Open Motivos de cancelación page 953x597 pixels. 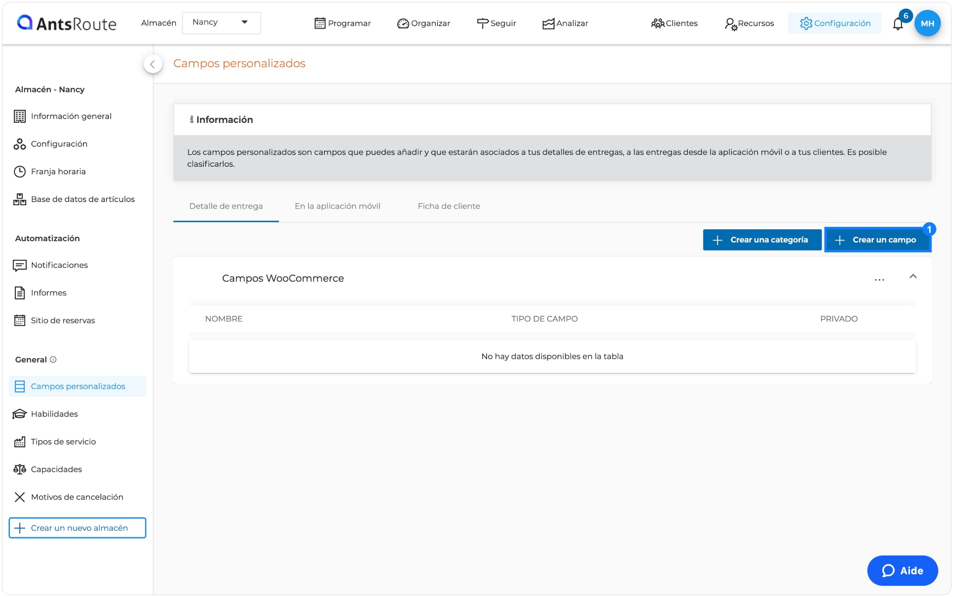[x=78, y=497]
